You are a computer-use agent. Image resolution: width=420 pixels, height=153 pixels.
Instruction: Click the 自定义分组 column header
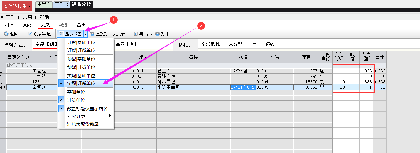click(19, 57)
